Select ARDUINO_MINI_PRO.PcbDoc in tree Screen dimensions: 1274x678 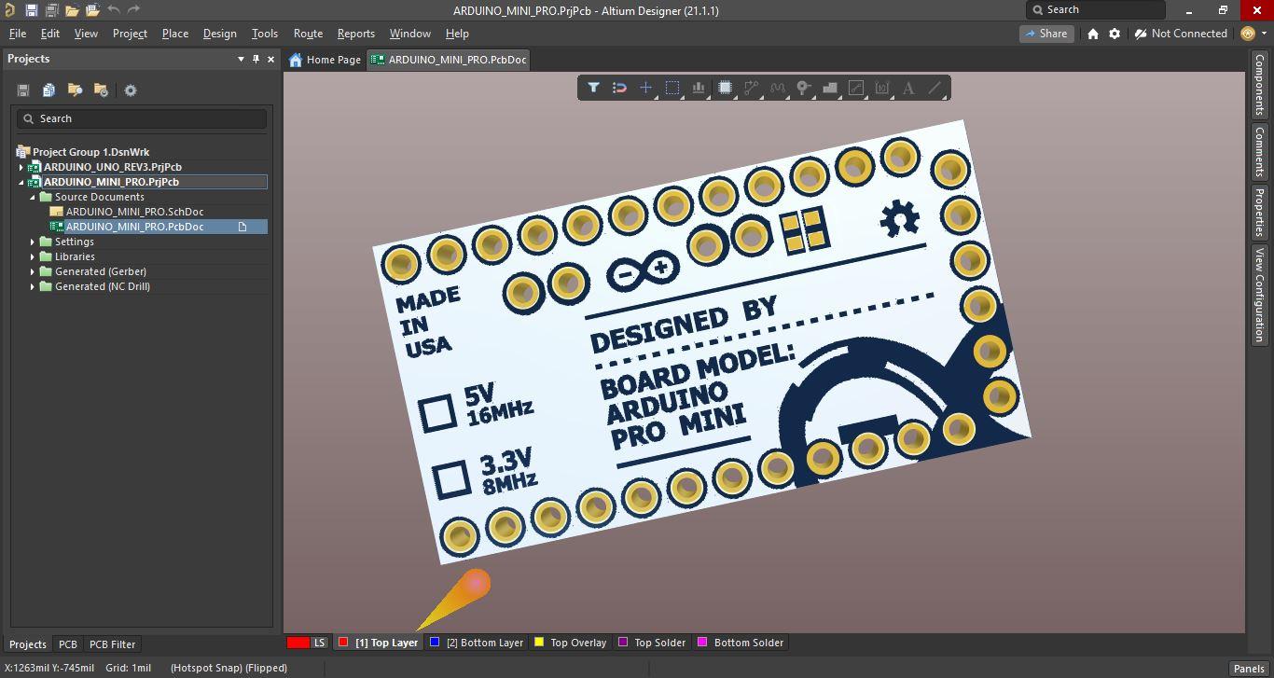click(x=134, y=227)
